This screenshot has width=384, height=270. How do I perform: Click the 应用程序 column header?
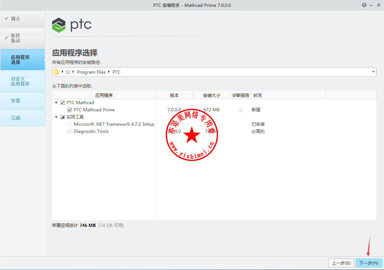point(104,95)
